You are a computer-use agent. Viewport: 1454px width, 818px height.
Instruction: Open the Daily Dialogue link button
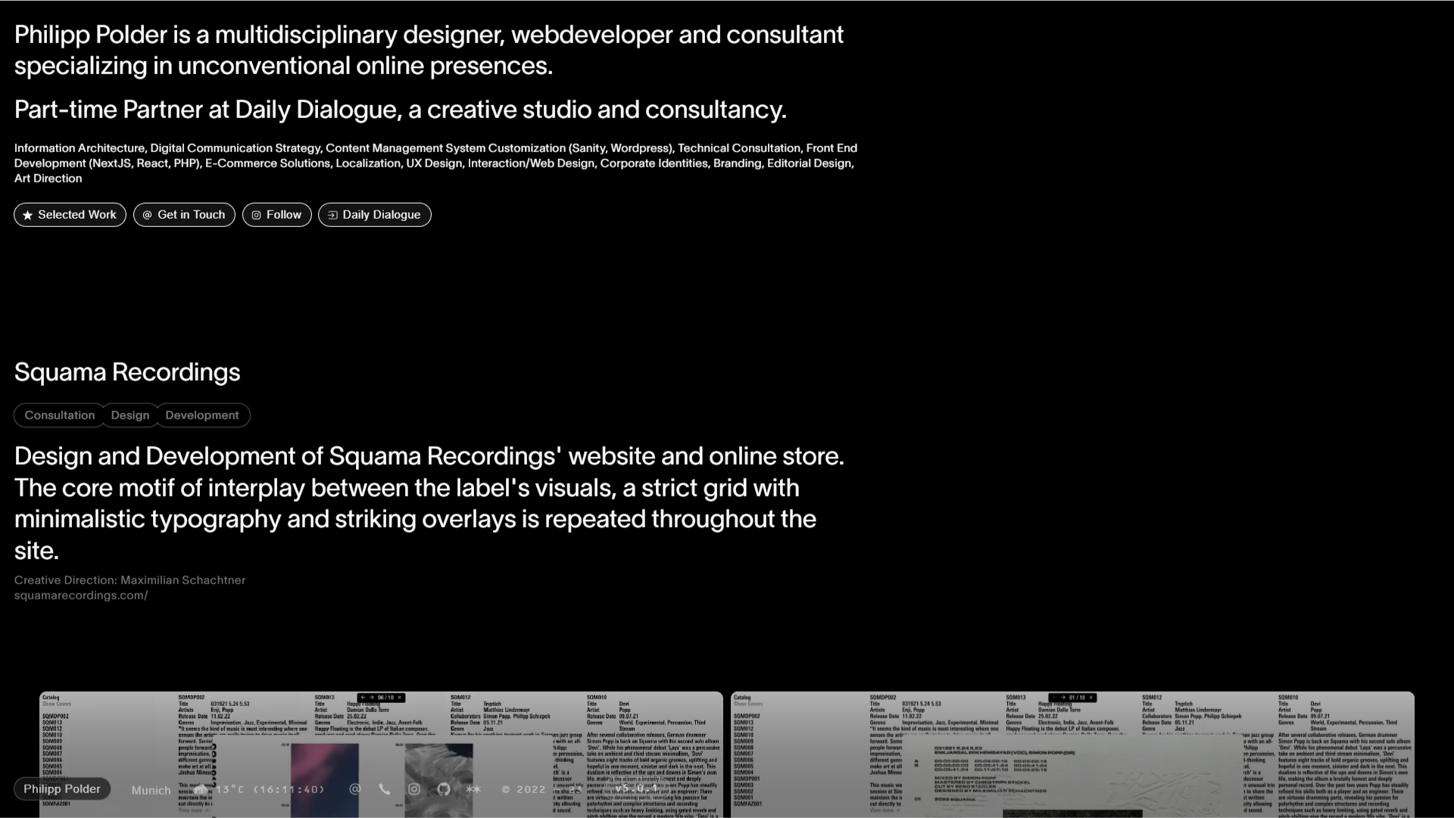(375, 215)
